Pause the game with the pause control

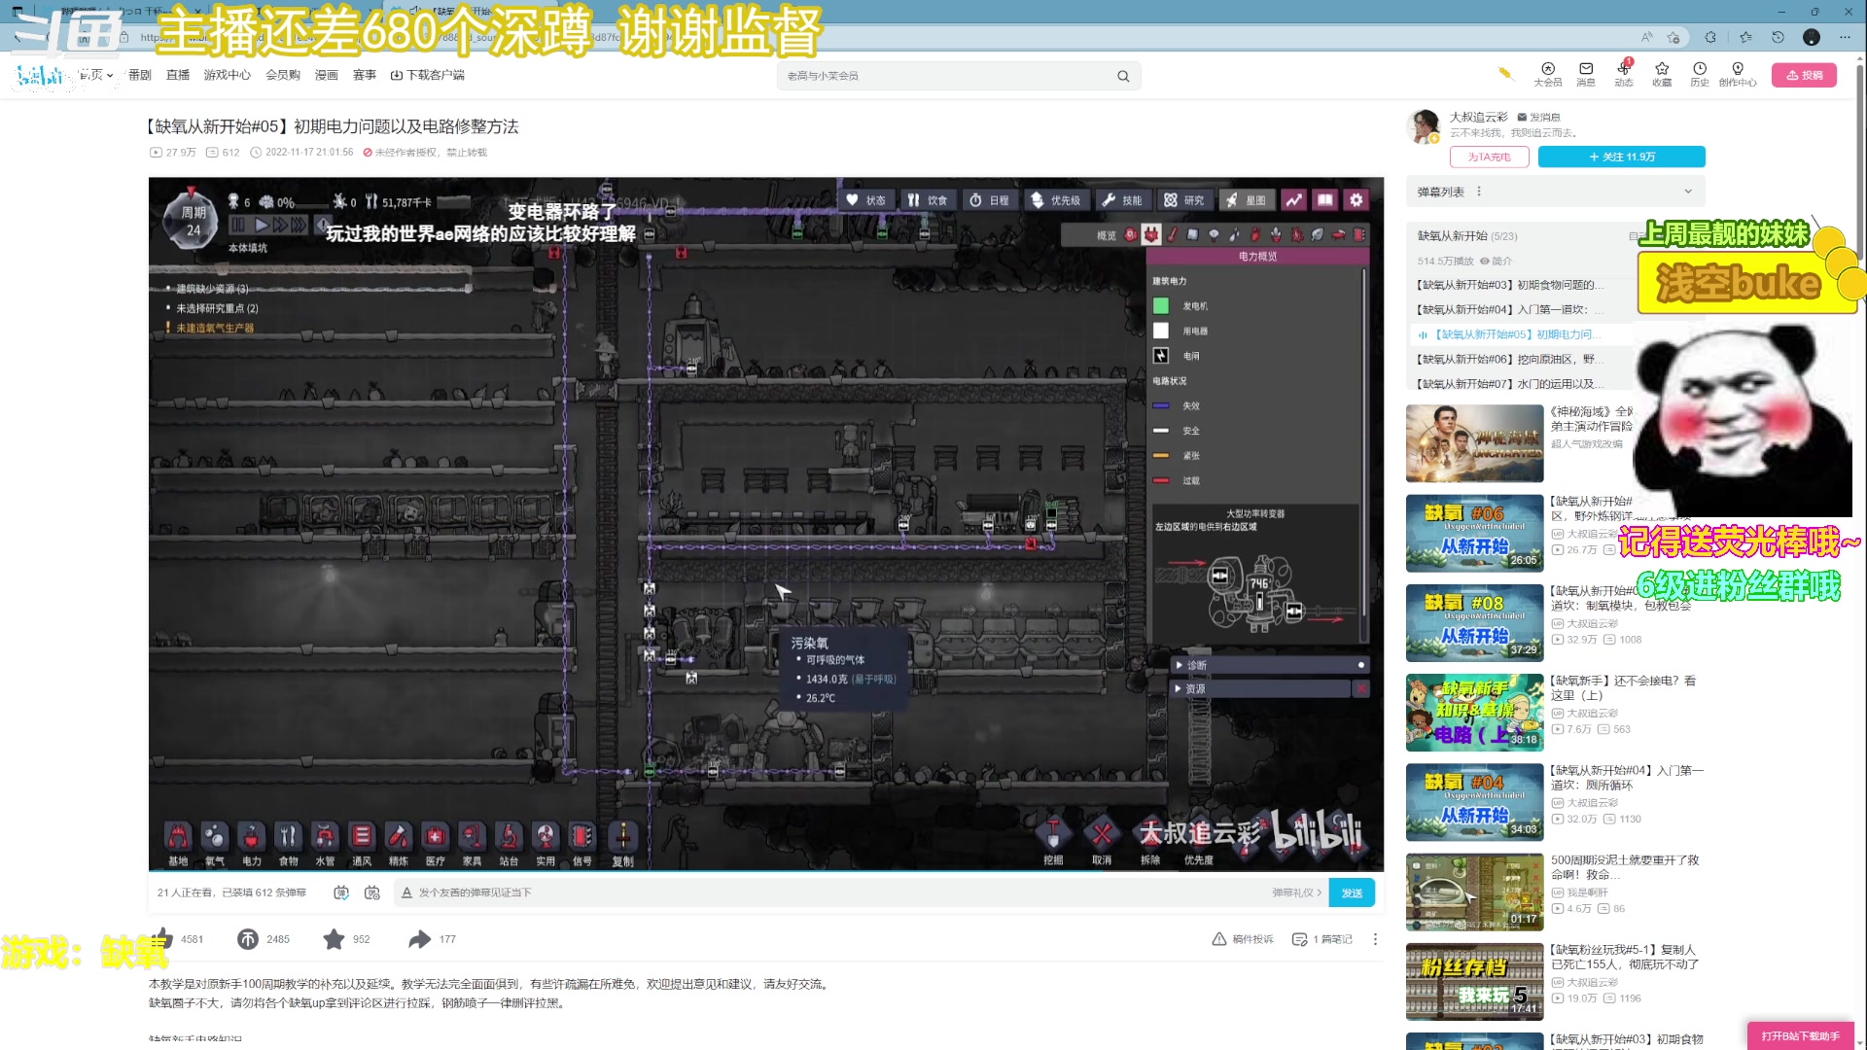(x=238, y=224)
